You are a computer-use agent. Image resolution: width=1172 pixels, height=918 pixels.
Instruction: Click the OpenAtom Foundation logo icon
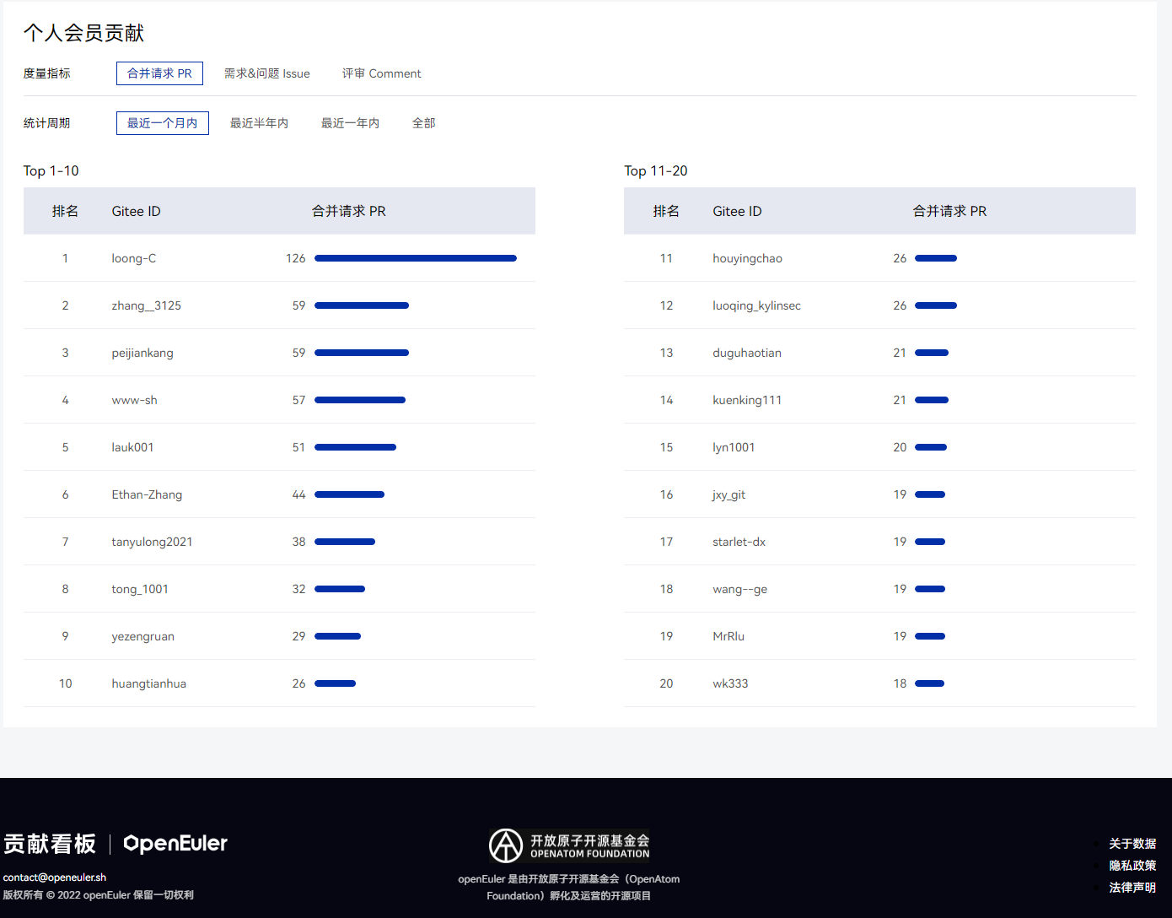tap(506, 845)
